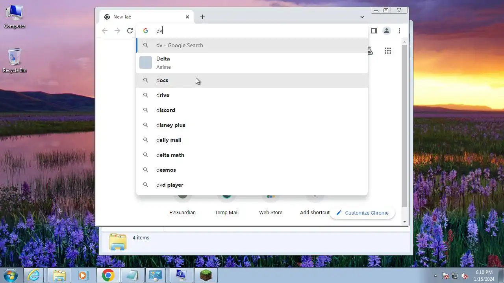Select the 'daily mail' suggestion
The width and height of the screenshot is (504, 283).
click(252, 140)
